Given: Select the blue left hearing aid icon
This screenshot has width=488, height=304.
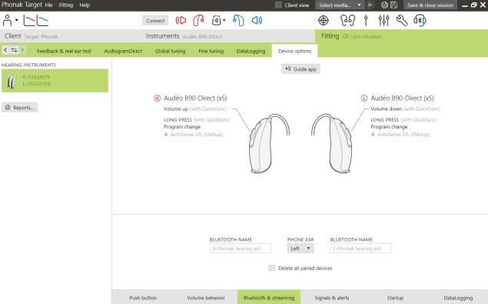Looking at the screenshot, I should pyautogui.click(x=238, y=21).
